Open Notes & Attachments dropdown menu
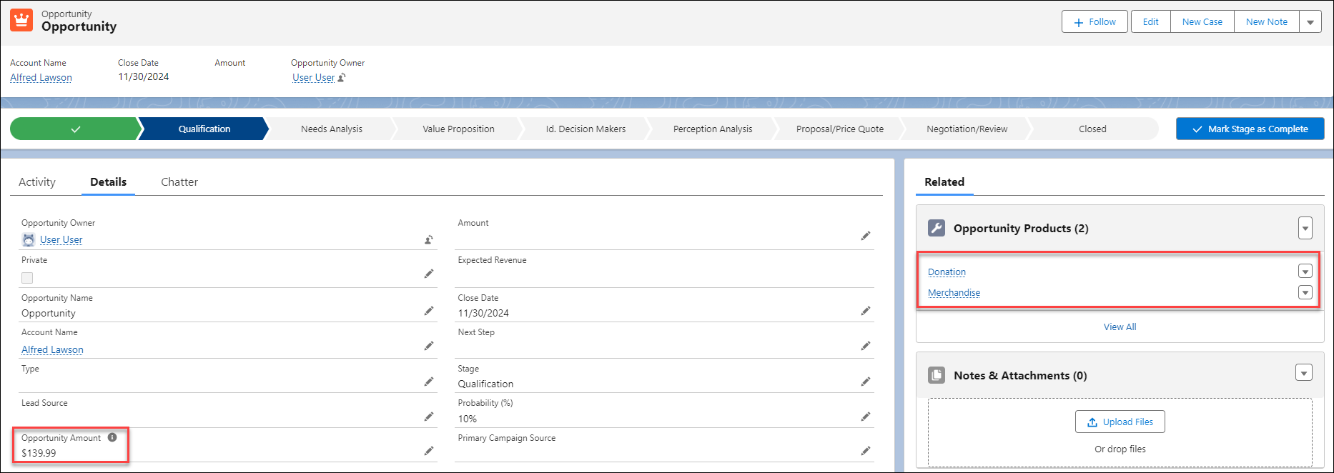1334x473 pixels. coord(1303,373)
